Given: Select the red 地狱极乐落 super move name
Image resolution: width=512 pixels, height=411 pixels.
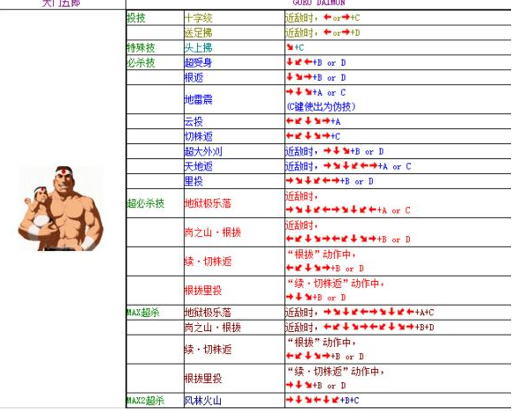Looking at the screenshot, I should [208, 204].
